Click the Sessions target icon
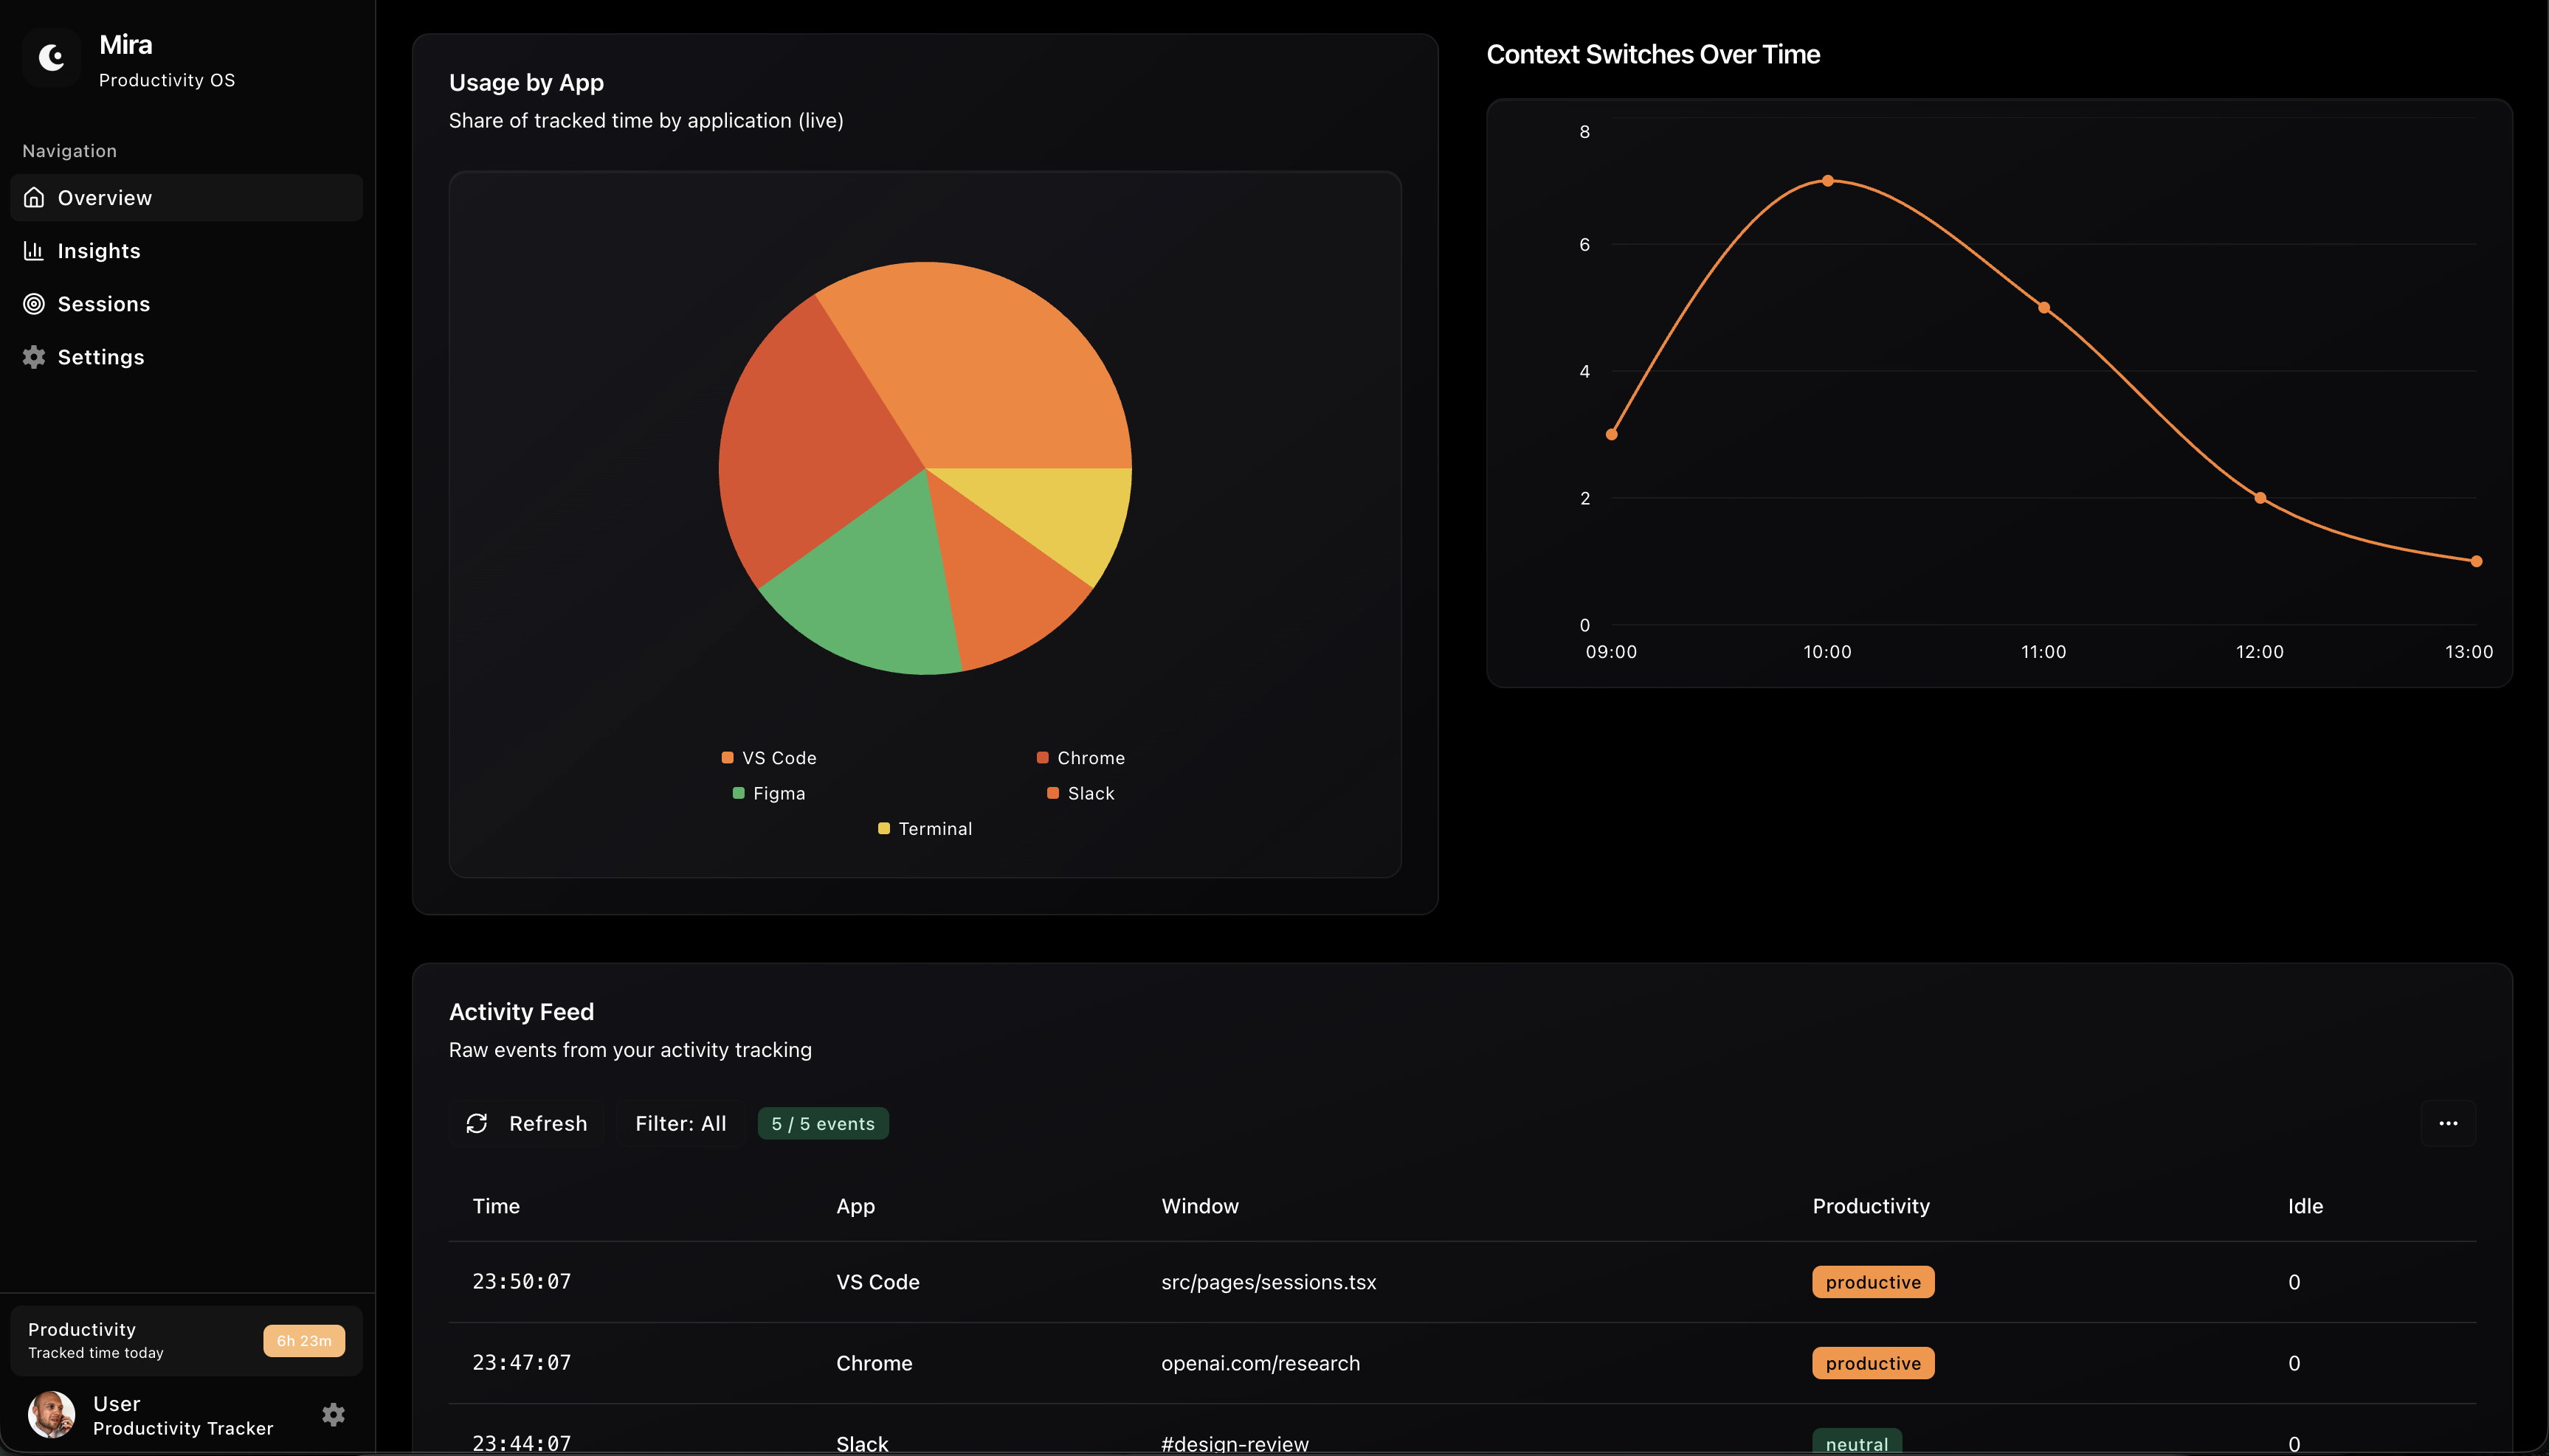This screenshot has height=1456, width=2549. [34, 303]
